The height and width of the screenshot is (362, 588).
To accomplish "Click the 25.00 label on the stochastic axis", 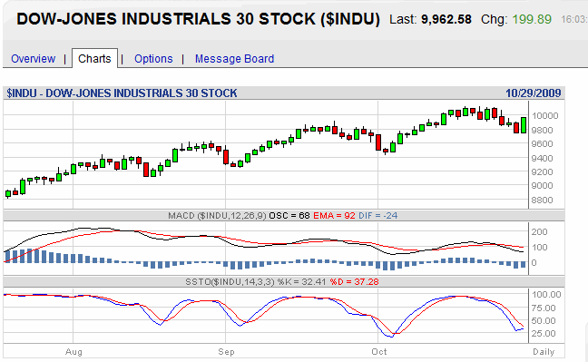I will point(544,334).
